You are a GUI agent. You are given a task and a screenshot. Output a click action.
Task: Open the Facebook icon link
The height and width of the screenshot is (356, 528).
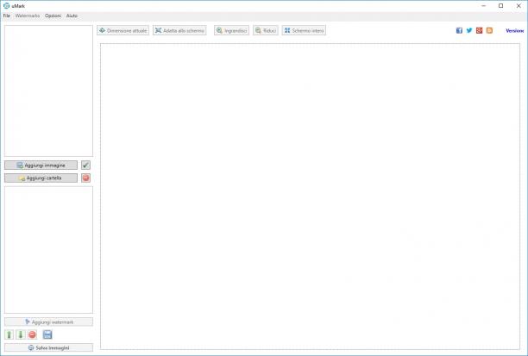tap(459, 31)
